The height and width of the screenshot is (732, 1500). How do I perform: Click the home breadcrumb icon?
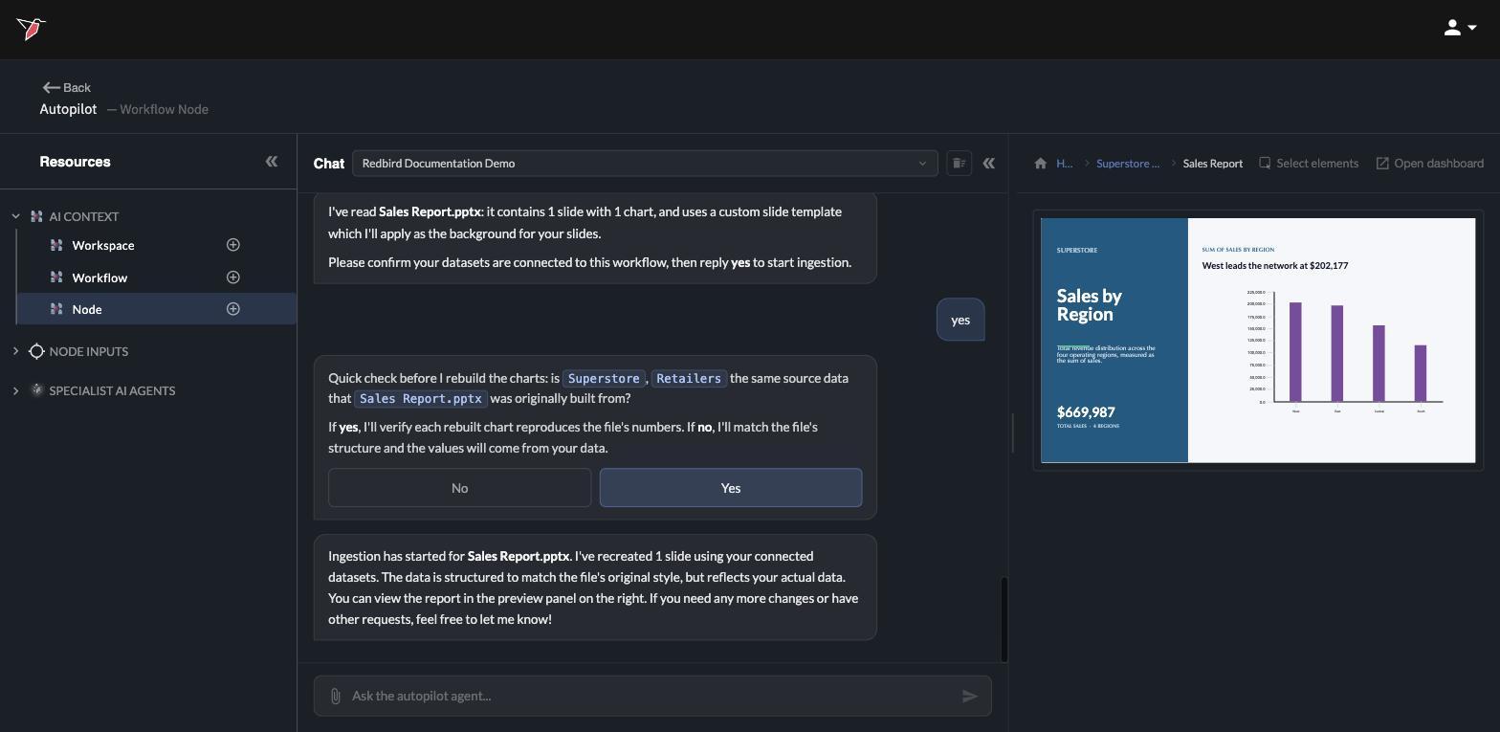pos(1041,163)
